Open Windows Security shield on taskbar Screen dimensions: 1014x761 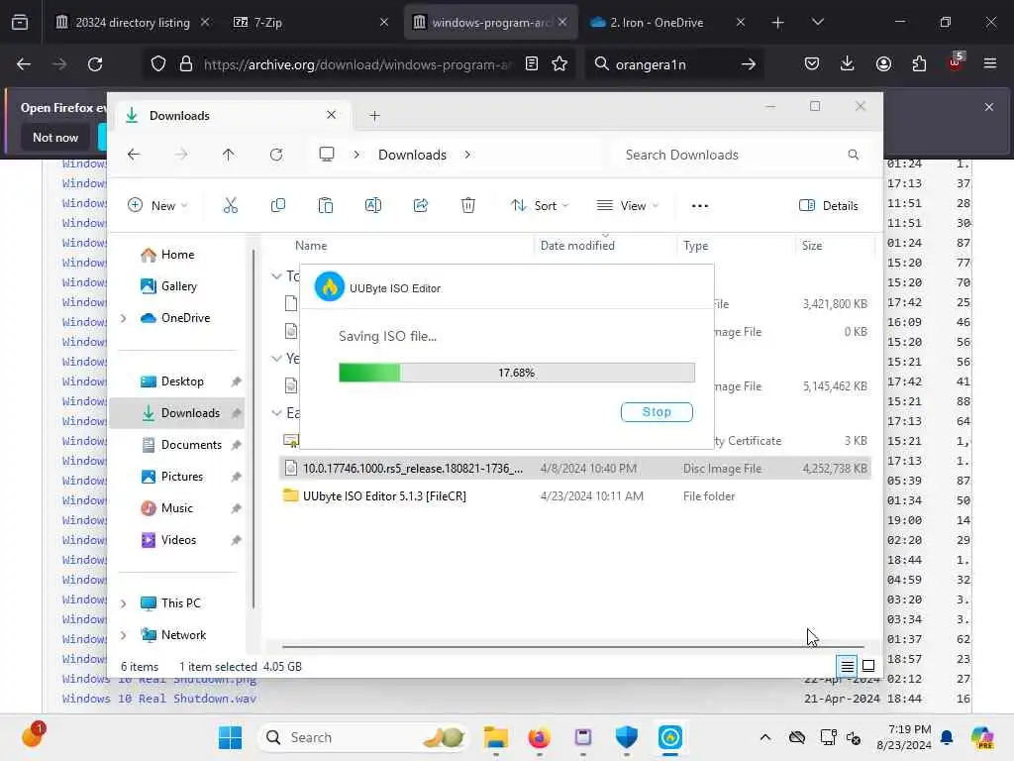(x=626, y=737)
